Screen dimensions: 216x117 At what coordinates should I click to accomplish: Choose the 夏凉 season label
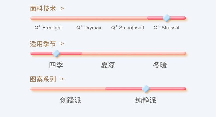tap(108, 65)
